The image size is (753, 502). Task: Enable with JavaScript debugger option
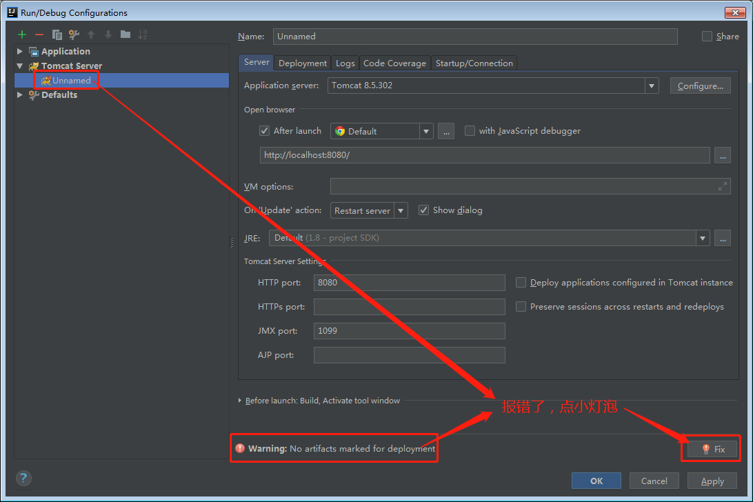click(470, 130)
